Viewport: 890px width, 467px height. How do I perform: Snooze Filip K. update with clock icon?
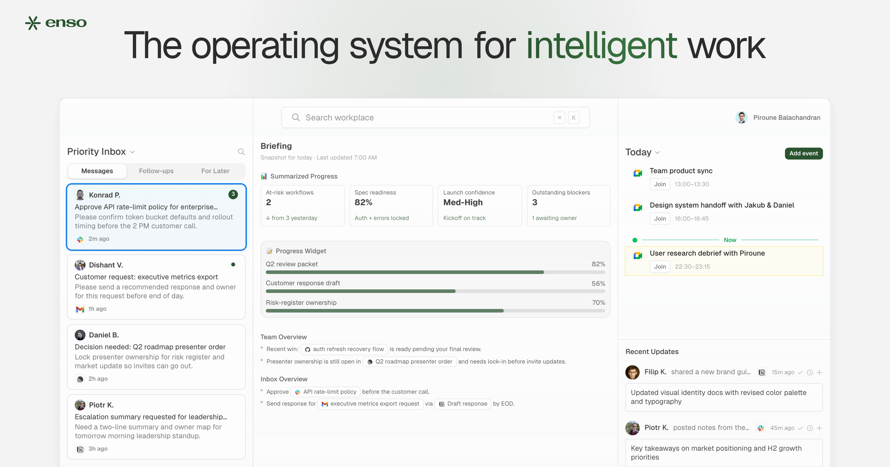coord(810,372)
